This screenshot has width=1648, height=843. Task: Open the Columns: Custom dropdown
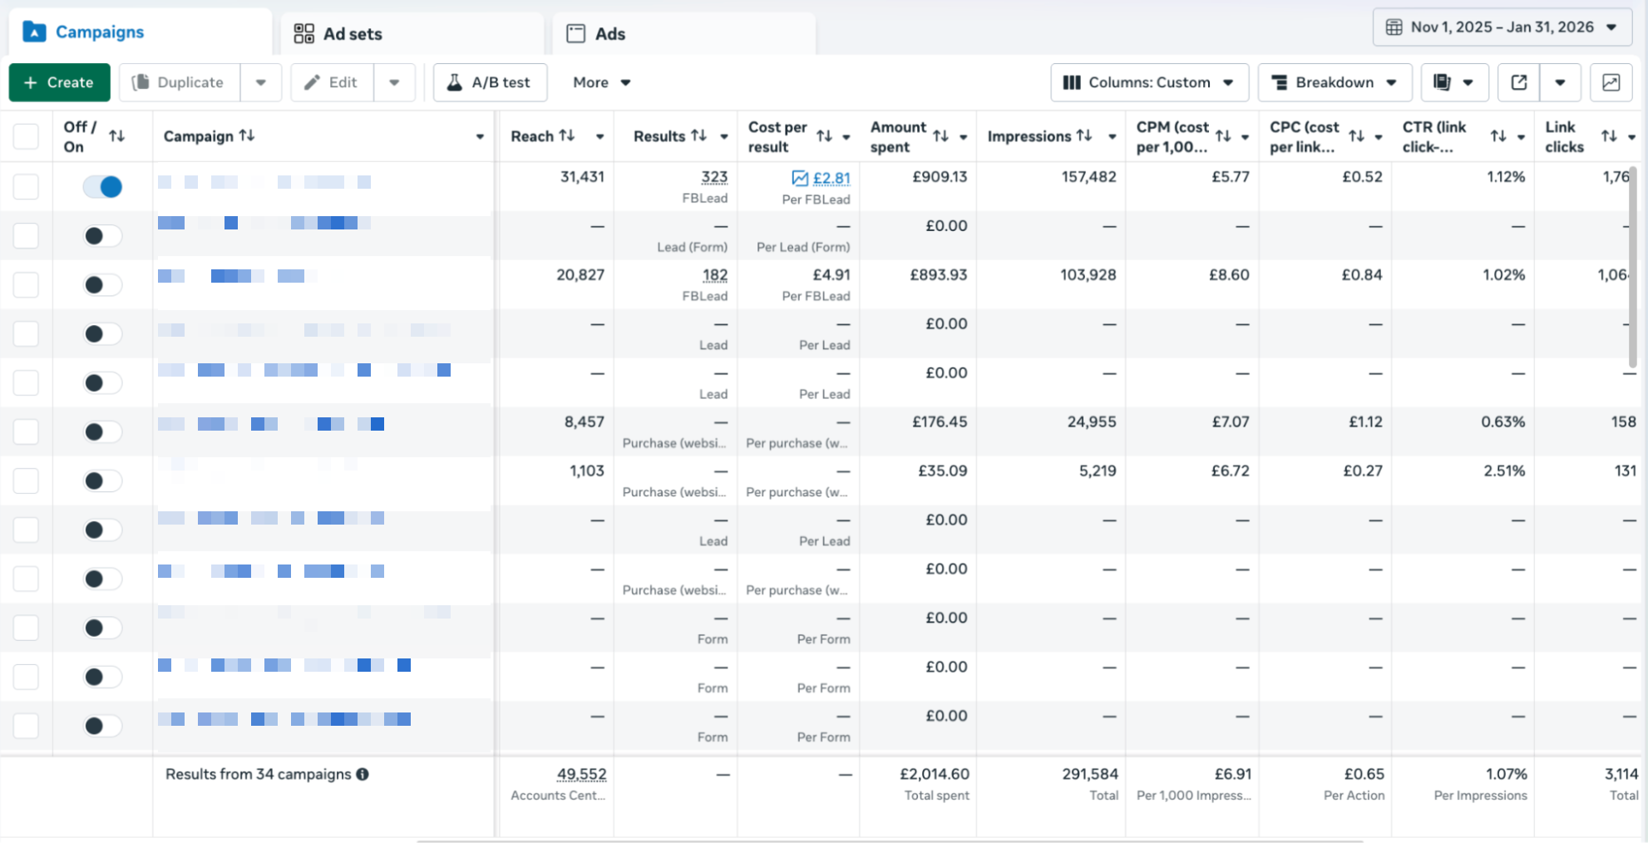[1149, 82]
